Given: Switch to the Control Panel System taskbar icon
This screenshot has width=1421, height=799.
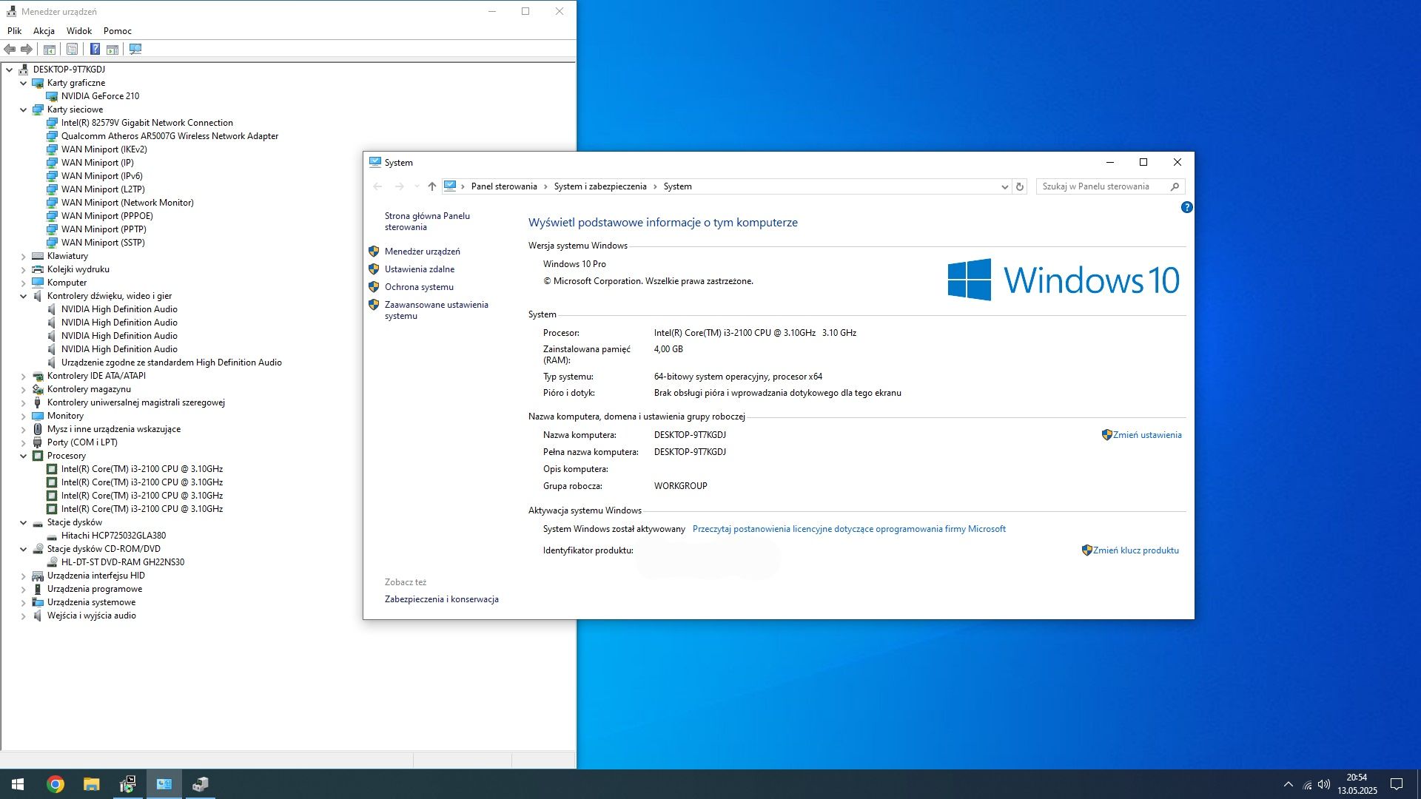Looking at the screenshot, I should (164, 784).
